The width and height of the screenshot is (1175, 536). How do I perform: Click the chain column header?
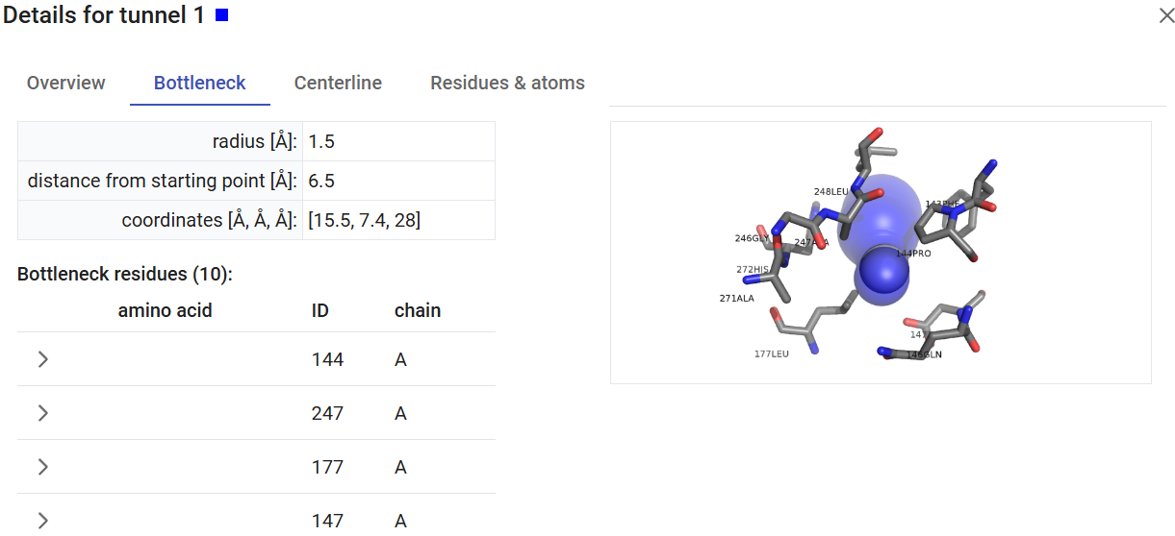pyautogui.click(x=418, y=310)
